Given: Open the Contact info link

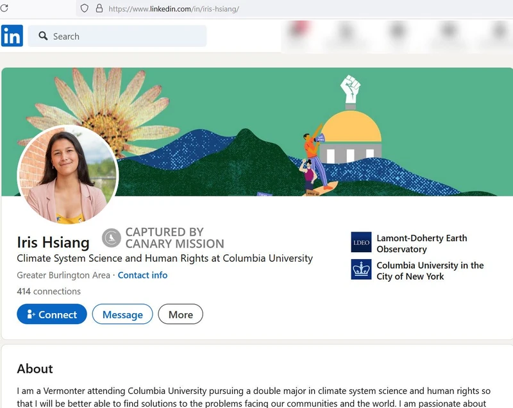Looking at the screenshot, I should coord(142,275).
